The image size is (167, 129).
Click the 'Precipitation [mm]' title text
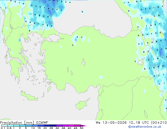coord(17,123)
